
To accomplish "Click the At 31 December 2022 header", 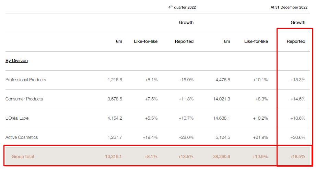I will 289,7.
